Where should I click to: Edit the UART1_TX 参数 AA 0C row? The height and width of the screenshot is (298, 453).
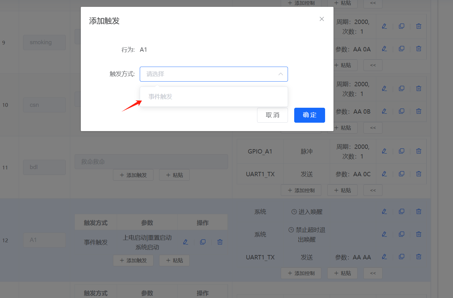pos(384,174)
